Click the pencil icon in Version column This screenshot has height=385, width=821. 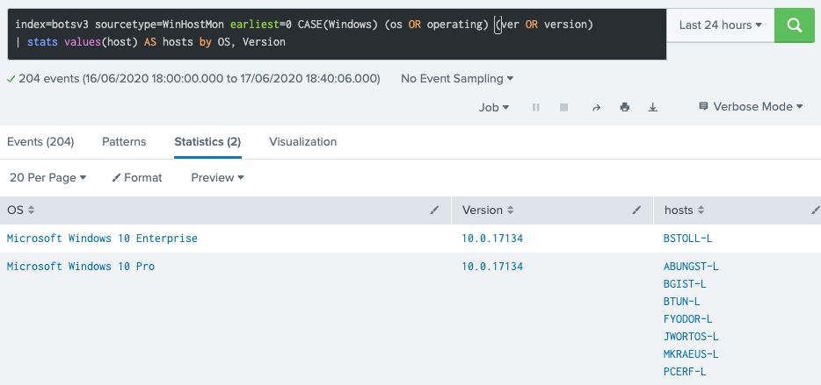pos(637,210)
